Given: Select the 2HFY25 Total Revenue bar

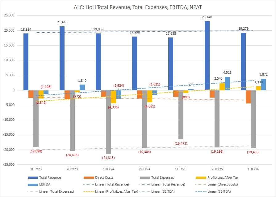Looking at the screenshot, I should point(207,56).
